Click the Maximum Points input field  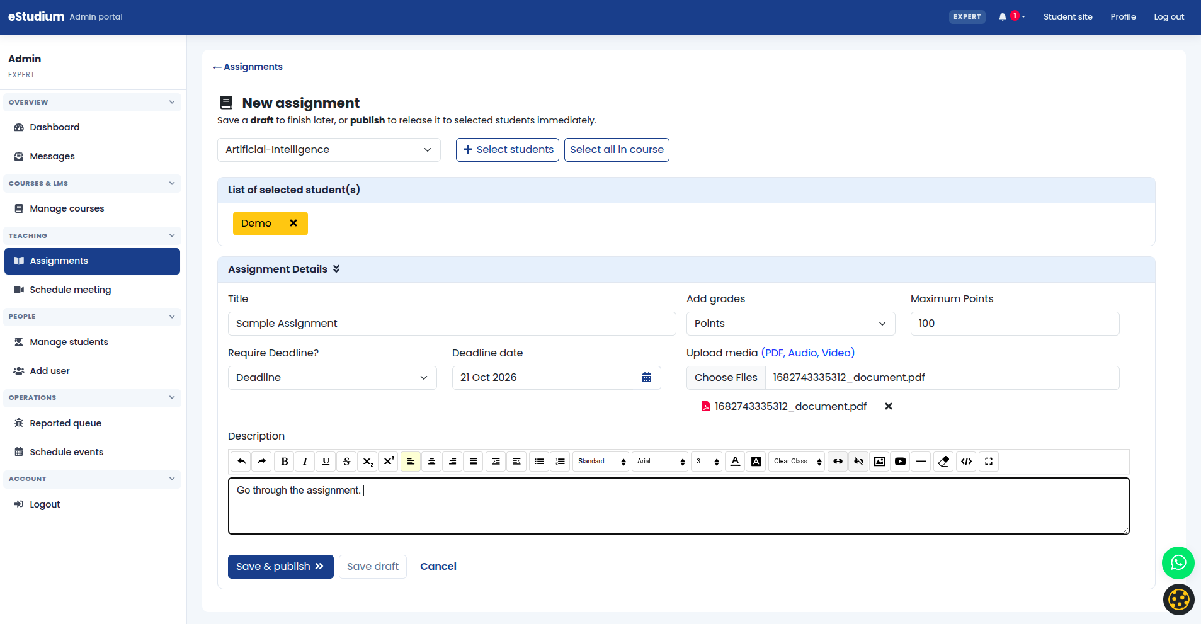click(1015, 324)
